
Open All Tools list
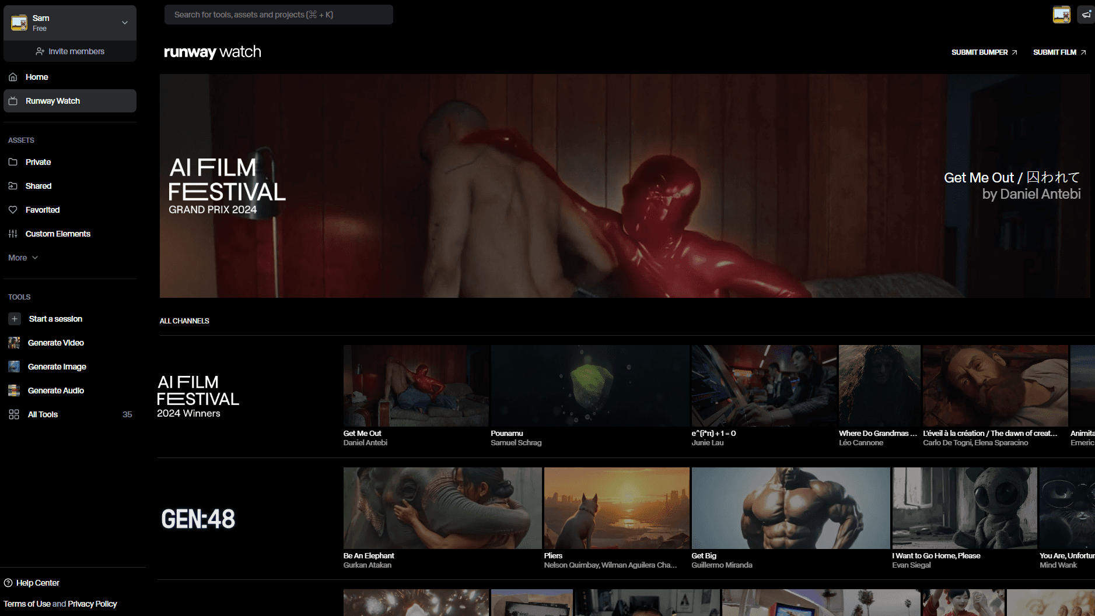click(x=70, y=414)
